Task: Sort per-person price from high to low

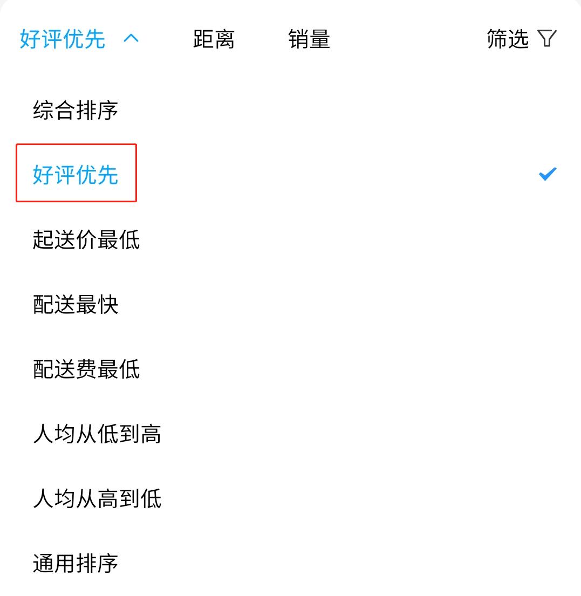Action: [x=97, y=499]
